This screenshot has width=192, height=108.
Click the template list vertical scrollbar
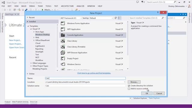[128, 39]
